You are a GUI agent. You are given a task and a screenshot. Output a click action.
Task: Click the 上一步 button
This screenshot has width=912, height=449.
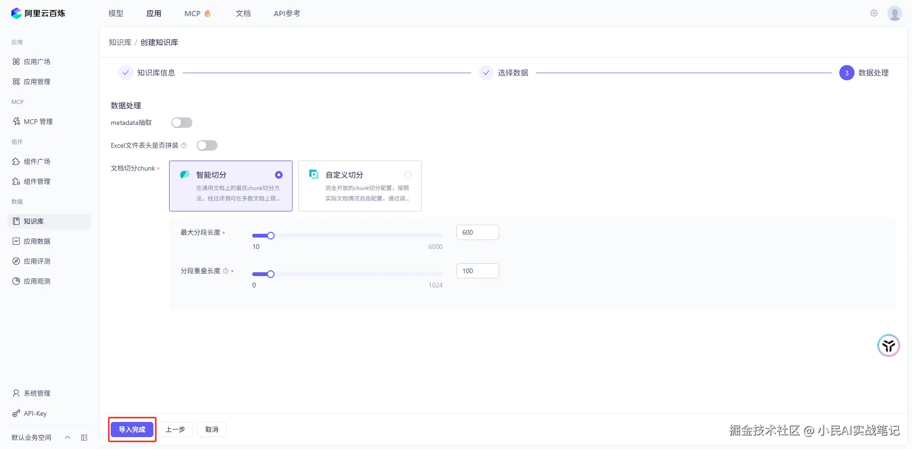[175, 430]
